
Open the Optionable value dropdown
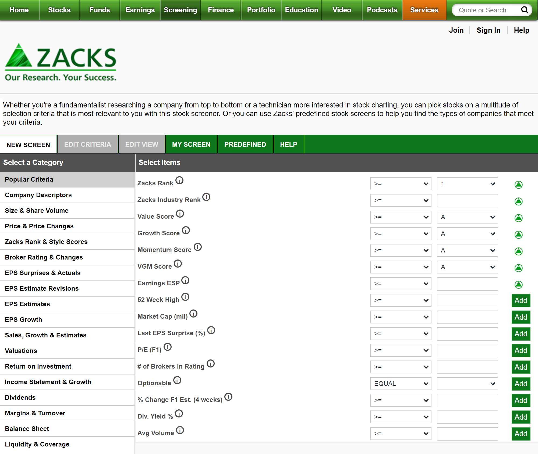468,384
